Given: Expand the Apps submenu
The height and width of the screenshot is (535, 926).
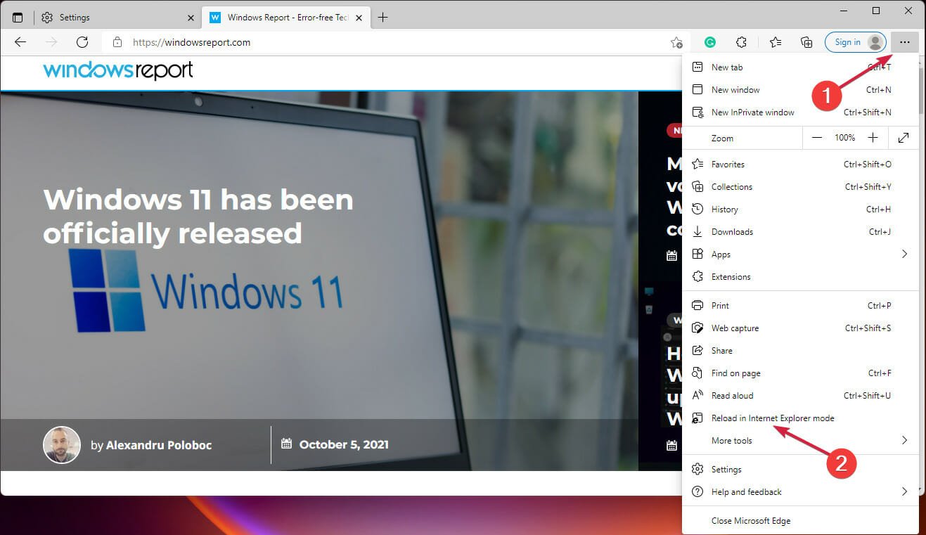Looking at the screenshot, I should click(800, 254).
